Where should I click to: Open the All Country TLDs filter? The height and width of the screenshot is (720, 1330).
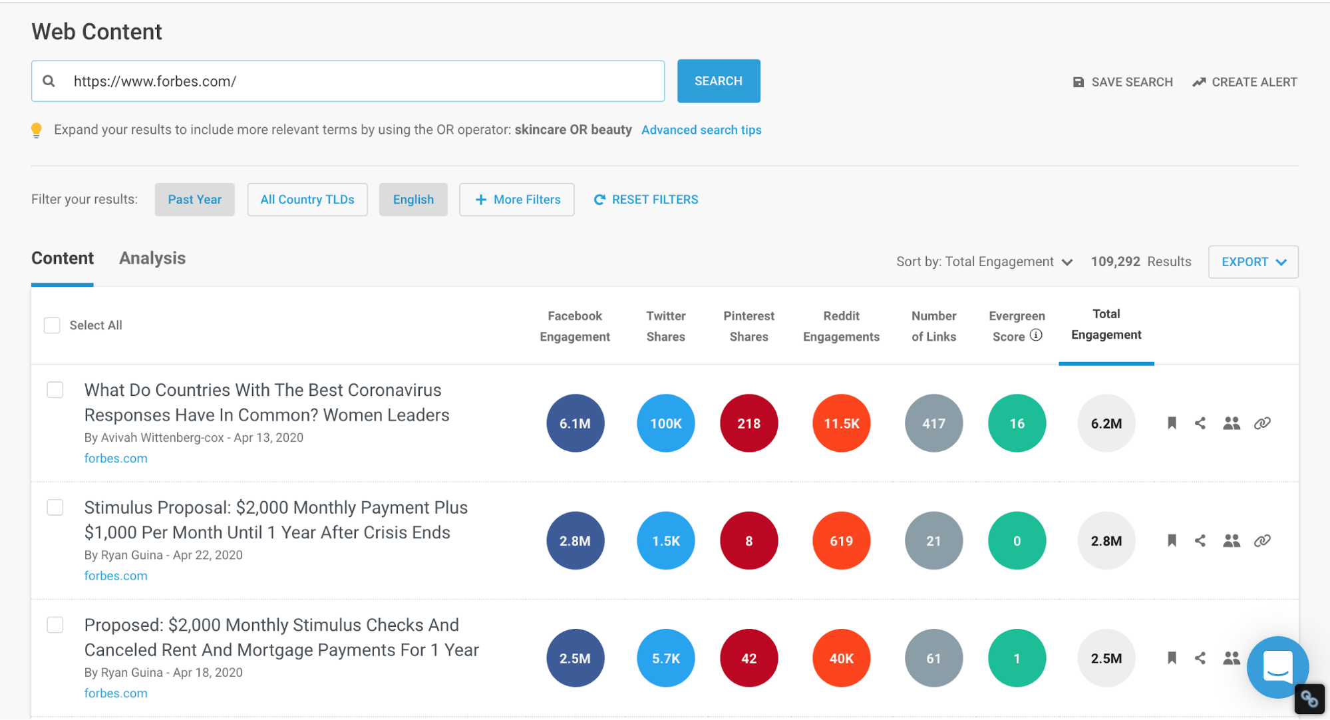coord(307,200)
